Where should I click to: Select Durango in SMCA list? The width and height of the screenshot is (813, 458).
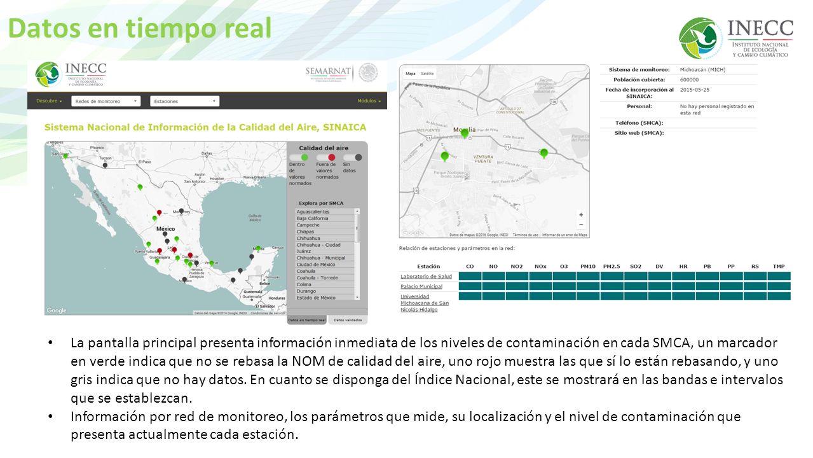click(325, 291)
